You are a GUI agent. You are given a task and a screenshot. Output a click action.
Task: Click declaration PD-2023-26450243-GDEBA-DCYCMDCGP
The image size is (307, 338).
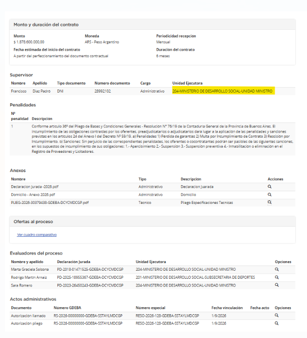click(x=90, y=285)
